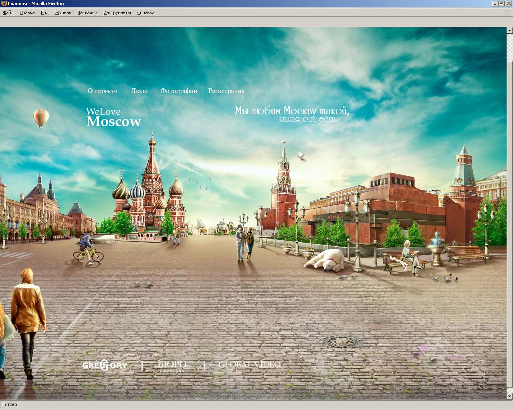
Task: Open the Global Video logo link
Action: pyautogui.click(x=249, y=365)
